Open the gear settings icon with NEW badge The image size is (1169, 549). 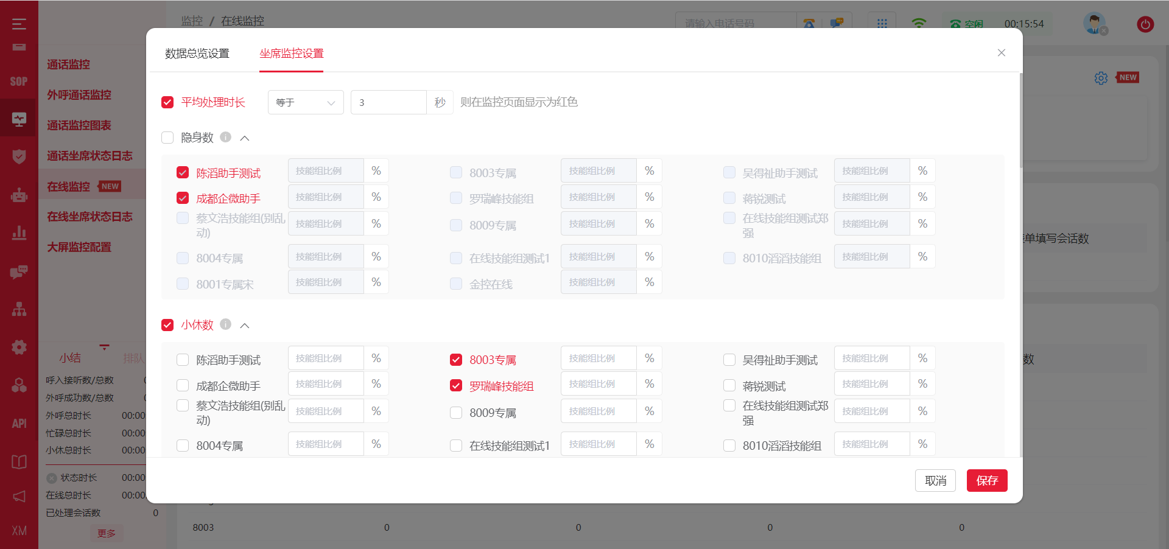(x=1101, y=78)
